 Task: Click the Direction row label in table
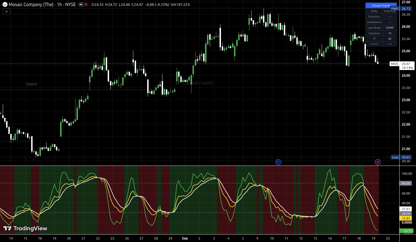[374, 16]
